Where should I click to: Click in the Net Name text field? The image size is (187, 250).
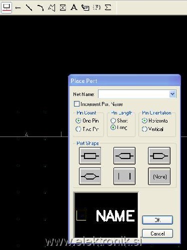[x=133, y=94]
